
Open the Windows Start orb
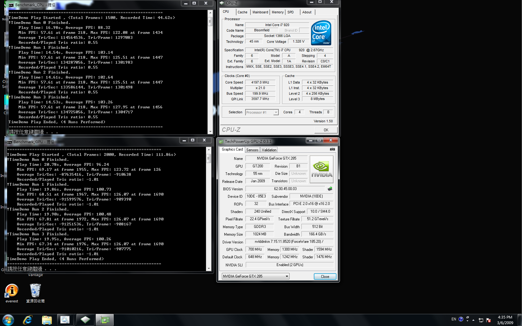[x=8, y=320]
